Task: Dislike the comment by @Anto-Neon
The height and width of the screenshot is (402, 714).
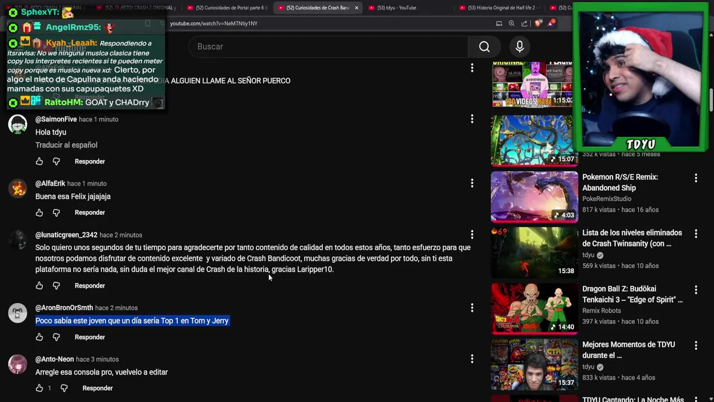Action: coord(64,388)
